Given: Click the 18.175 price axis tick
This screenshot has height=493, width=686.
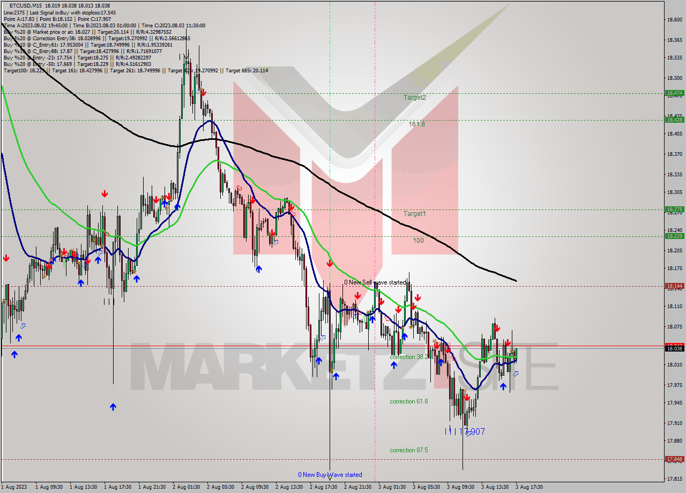Looking at the screenshot, I should [x=674, y=268].
